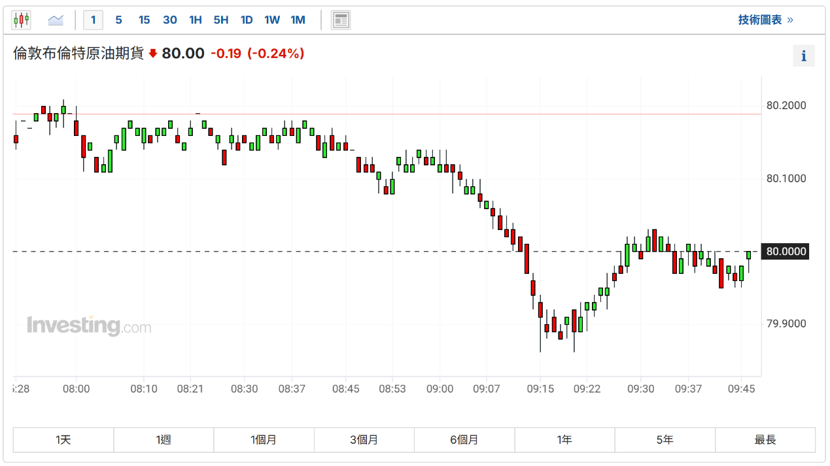The width and height of the screenshot is (830, 466).
Task: Switch to the area chart icon
Action: pos(56,20)
